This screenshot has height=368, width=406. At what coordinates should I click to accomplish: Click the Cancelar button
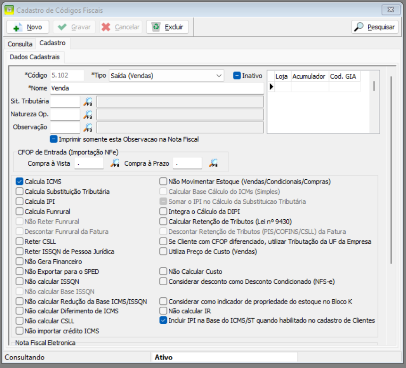click(121, 27)
